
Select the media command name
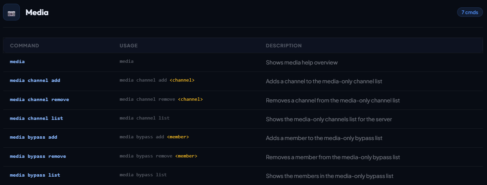click(17, 61)
